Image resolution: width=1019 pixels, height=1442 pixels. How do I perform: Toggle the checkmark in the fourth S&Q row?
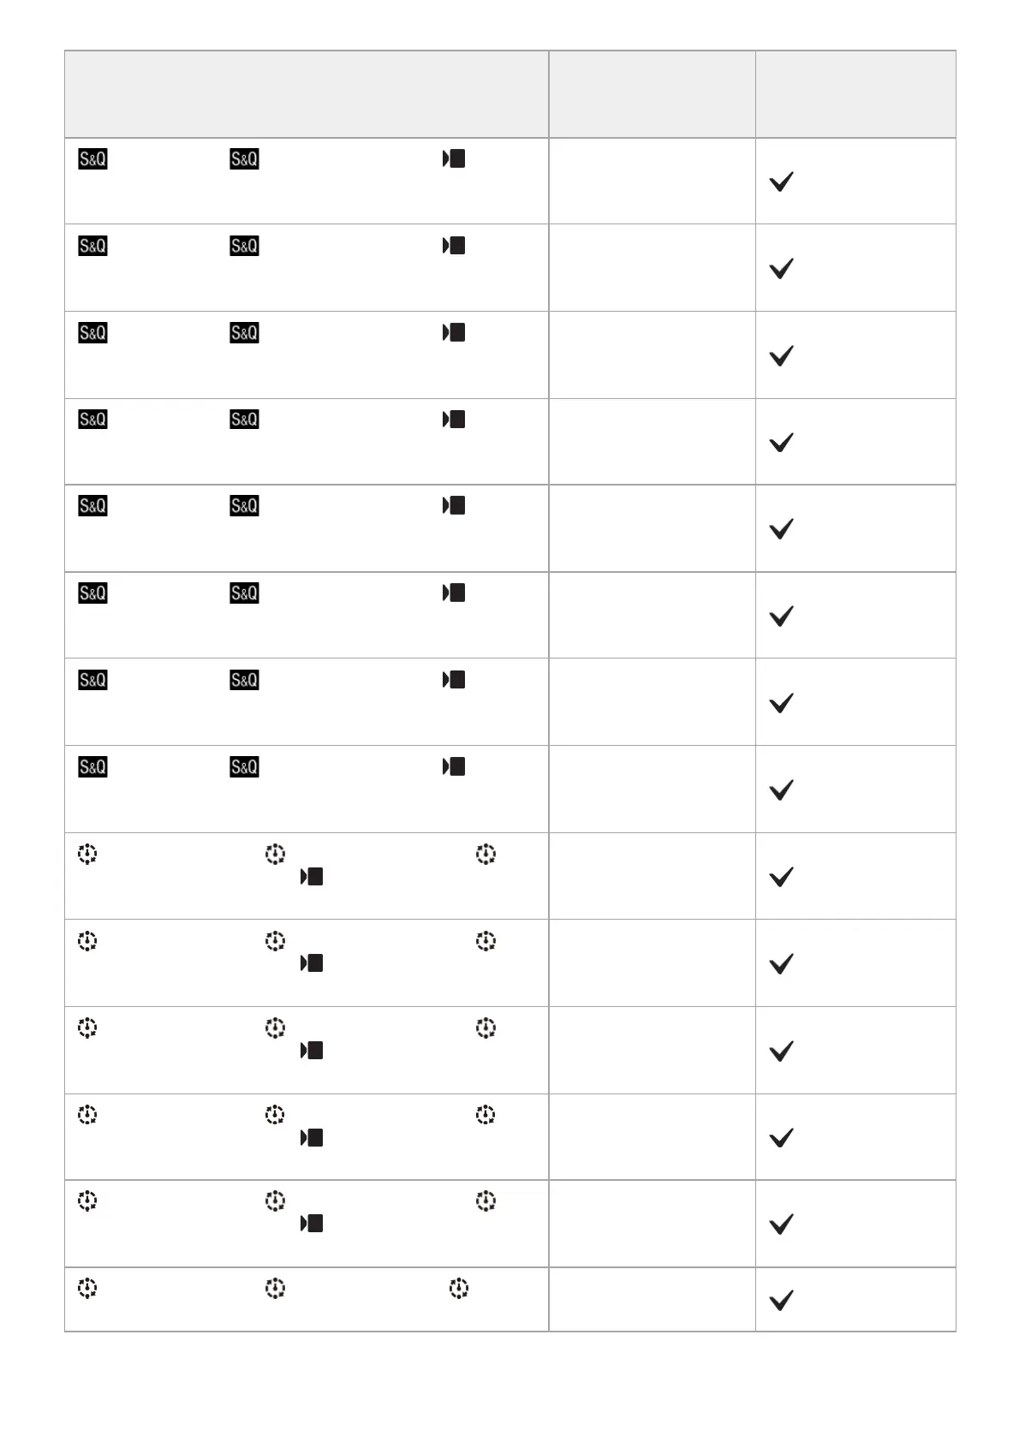tap(781, 443)
